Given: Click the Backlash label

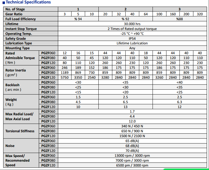Looking at the screenshot, I should [13, 87].
